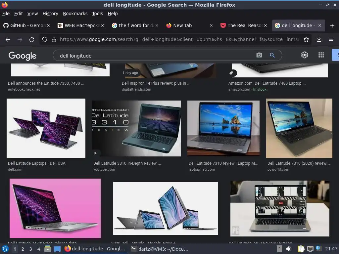Viewport: 339px width, 254px height.
Task: Close the WEB мастерская tab
Action: 103,25
